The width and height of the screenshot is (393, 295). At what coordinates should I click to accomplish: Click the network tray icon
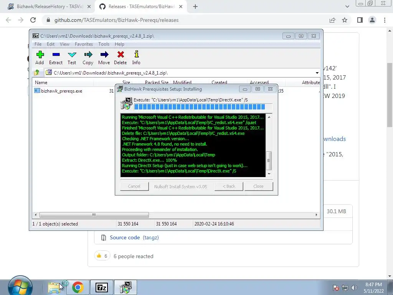[345, 287]
